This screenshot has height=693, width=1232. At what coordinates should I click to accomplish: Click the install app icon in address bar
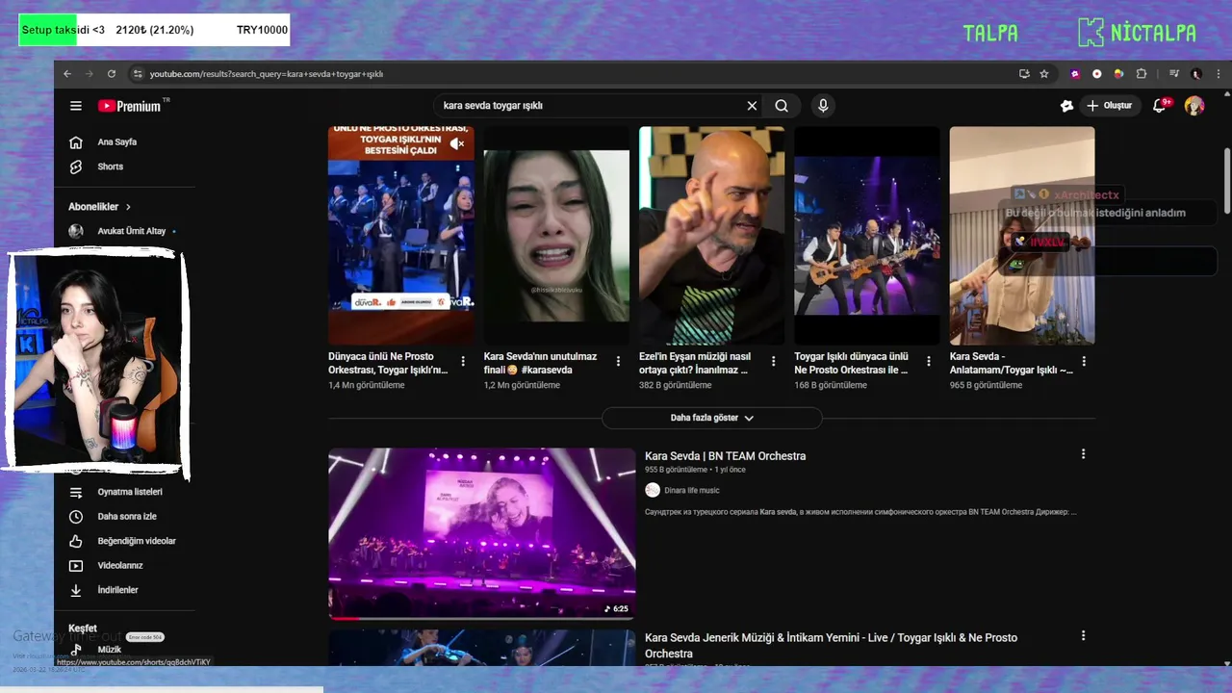1024,74
